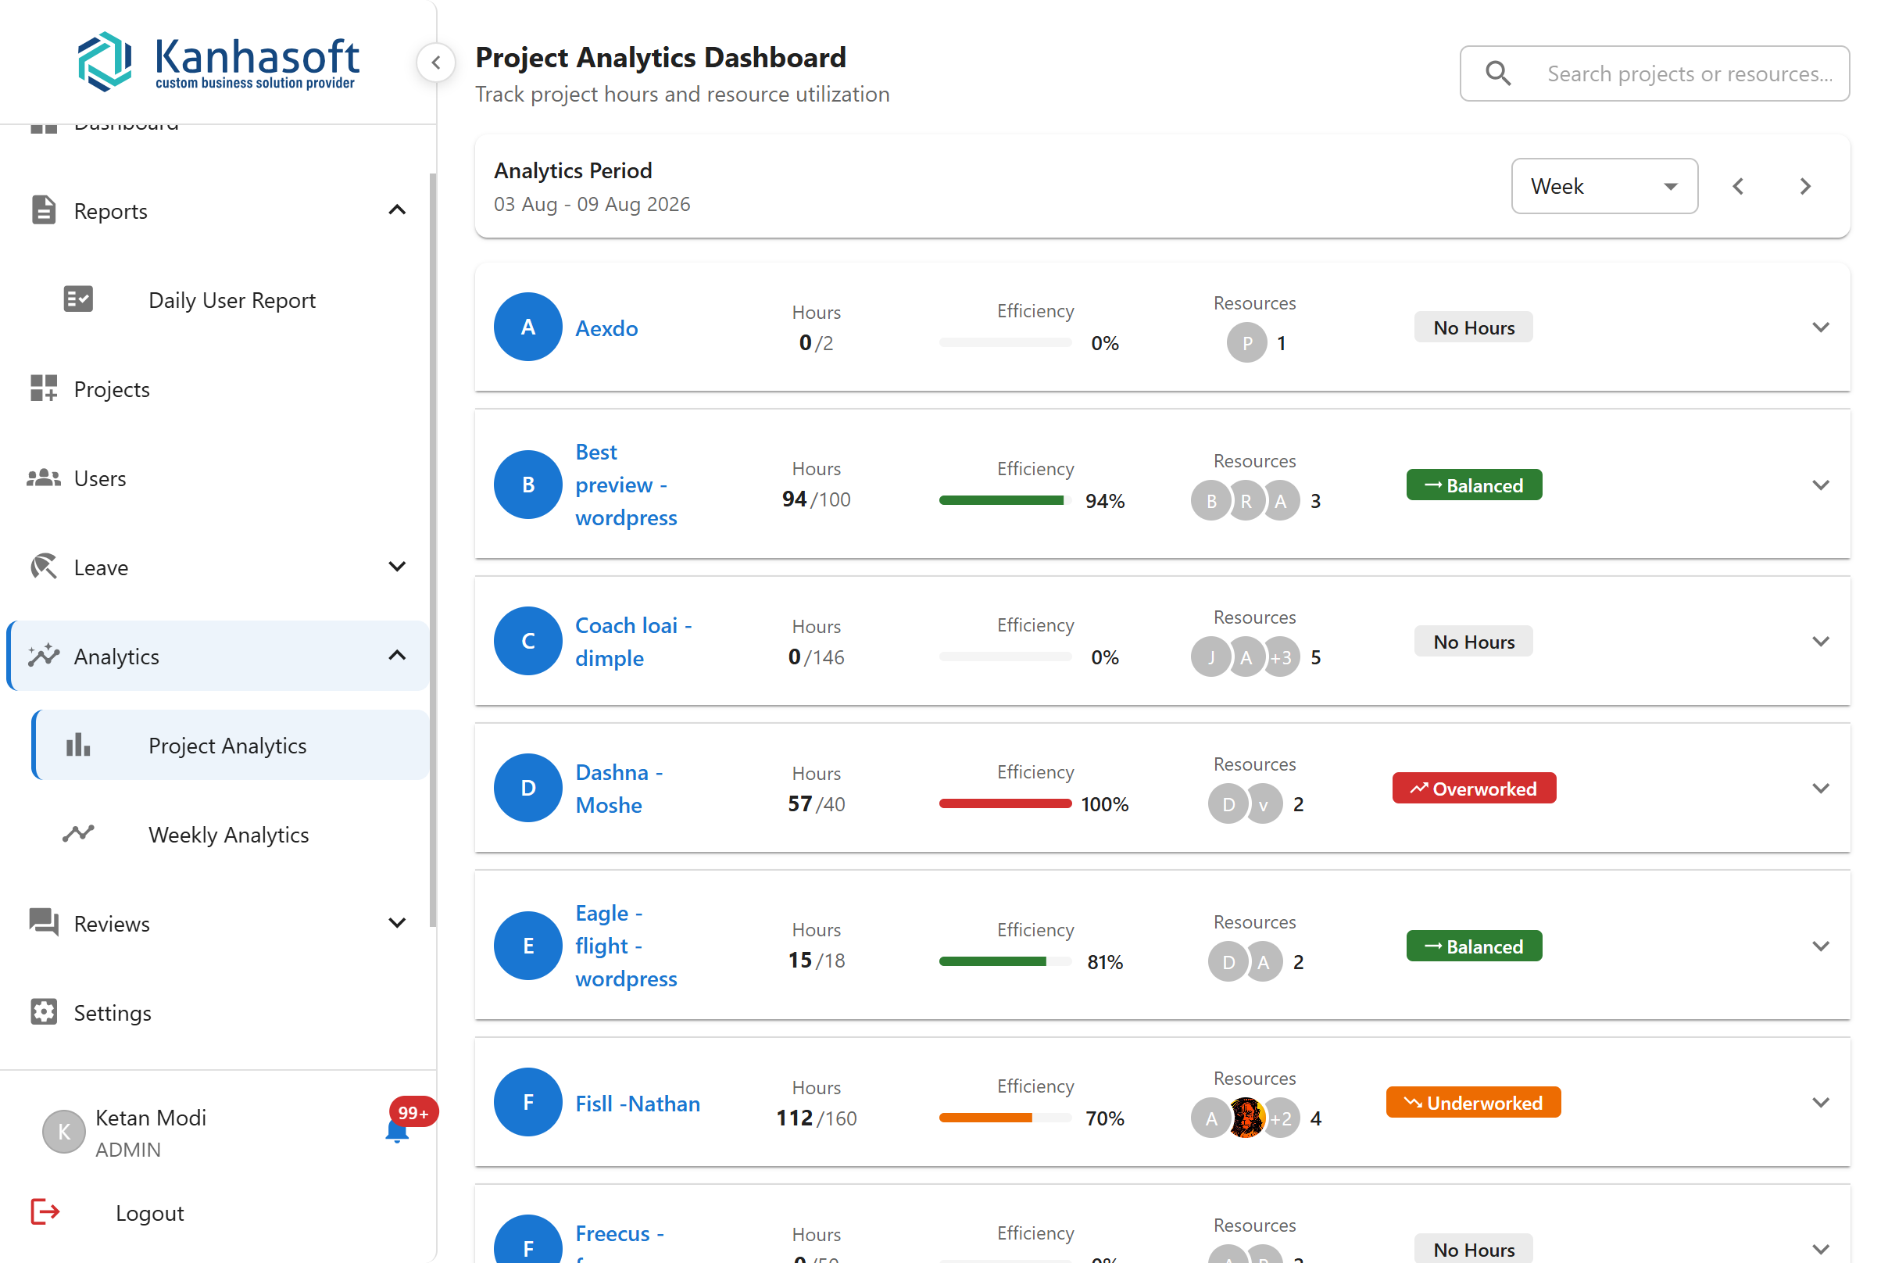
Task: Click the Users group icon
Action: pos(44,478)
